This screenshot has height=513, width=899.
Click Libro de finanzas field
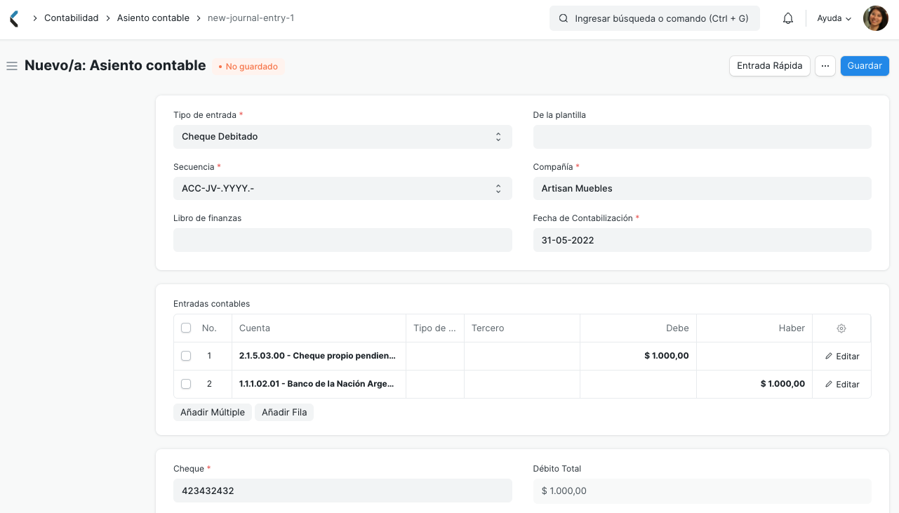342,240
